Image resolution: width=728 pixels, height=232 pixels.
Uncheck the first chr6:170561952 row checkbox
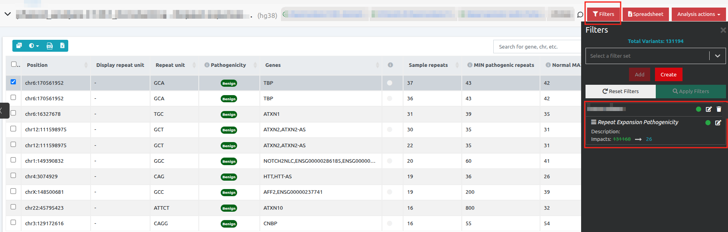click(13, 82)
